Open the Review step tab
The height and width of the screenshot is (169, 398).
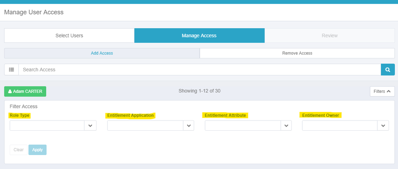click(x=329, y=35)
